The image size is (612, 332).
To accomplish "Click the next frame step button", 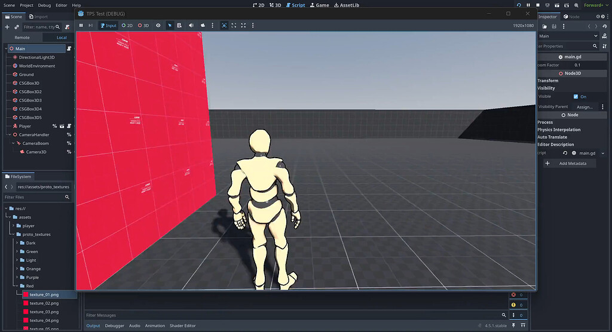I will pyautogui.click(x=91, y=25).
